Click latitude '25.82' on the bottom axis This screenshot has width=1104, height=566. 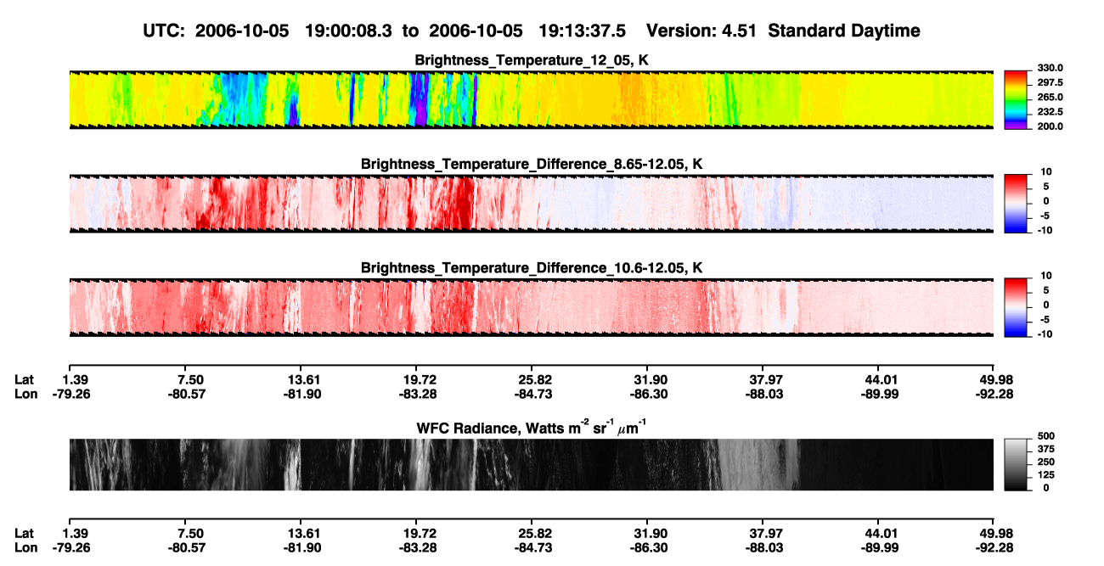[531, 533]
